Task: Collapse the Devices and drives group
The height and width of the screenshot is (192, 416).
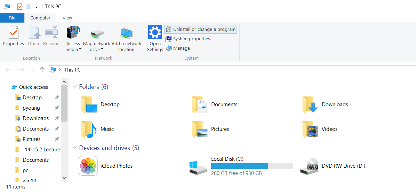Action: tap(75, 148)
